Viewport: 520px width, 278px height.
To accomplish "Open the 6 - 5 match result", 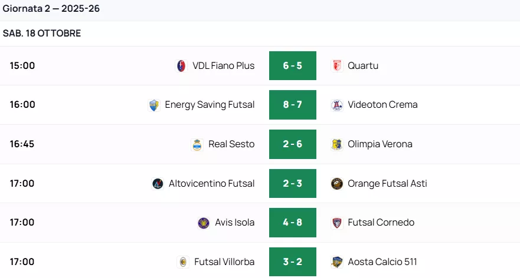I will 293,66.
